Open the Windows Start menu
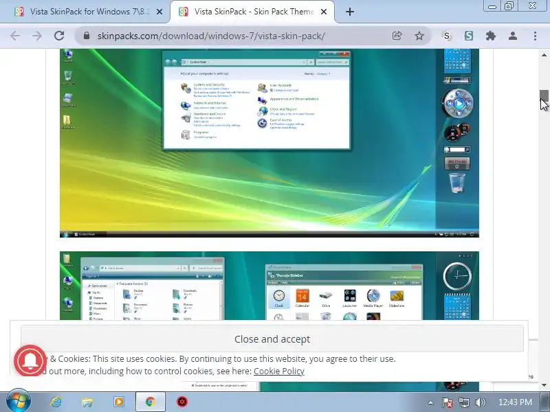550x412 pixels. click(x=19, y=402)
